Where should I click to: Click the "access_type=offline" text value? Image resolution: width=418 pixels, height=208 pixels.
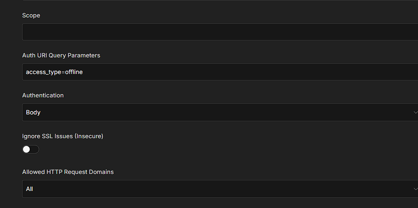(x=54, y=72)
